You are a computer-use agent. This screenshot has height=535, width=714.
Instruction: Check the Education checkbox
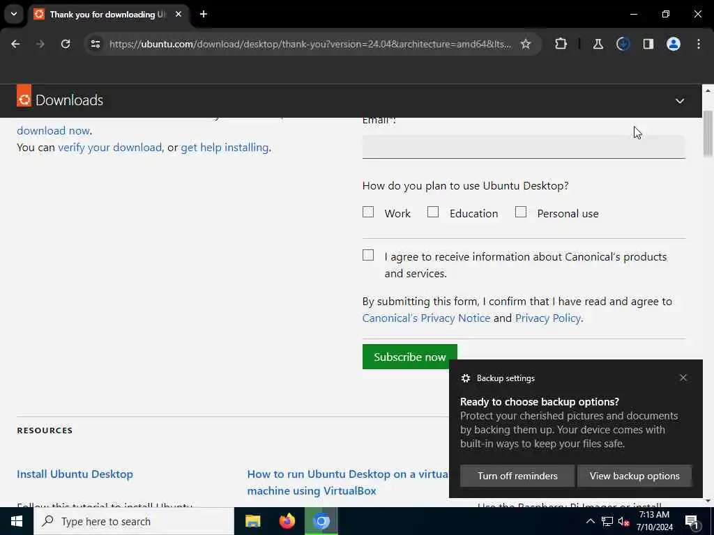[433, 212]
